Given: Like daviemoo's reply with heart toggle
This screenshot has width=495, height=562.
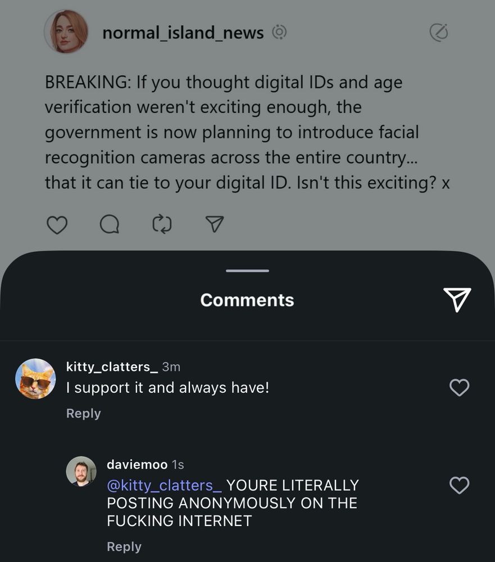Looking at the screenshot, I should (459, 485).
